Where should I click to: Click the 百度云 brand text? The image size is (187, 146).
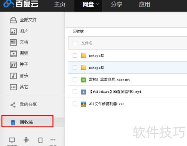(27, 3)
